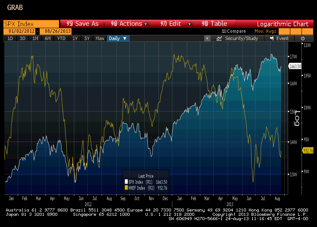Viewport: 317px width, 227px height.
Task: Select the Max time range tab
Action: point(100,38)
